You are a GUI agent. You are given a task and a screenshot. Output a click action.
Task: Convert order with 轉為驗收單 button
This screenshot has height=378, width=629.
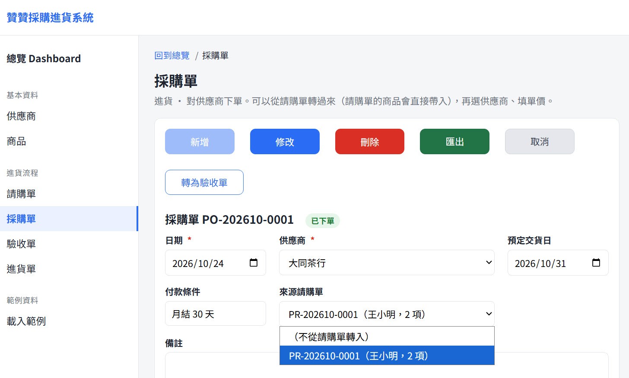pyautogui.click(x=204, y=182)
